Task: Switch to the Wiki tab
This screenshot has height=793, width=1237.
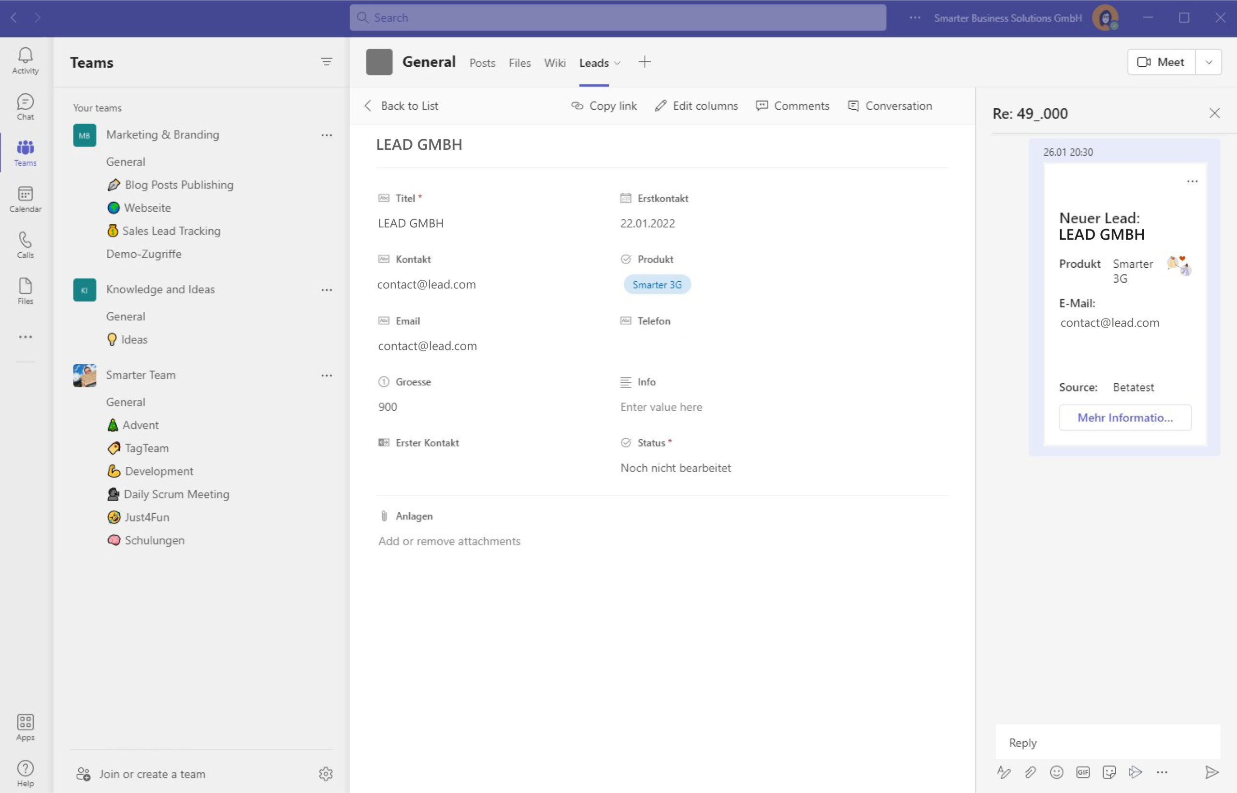Action: tap(554, 63)
